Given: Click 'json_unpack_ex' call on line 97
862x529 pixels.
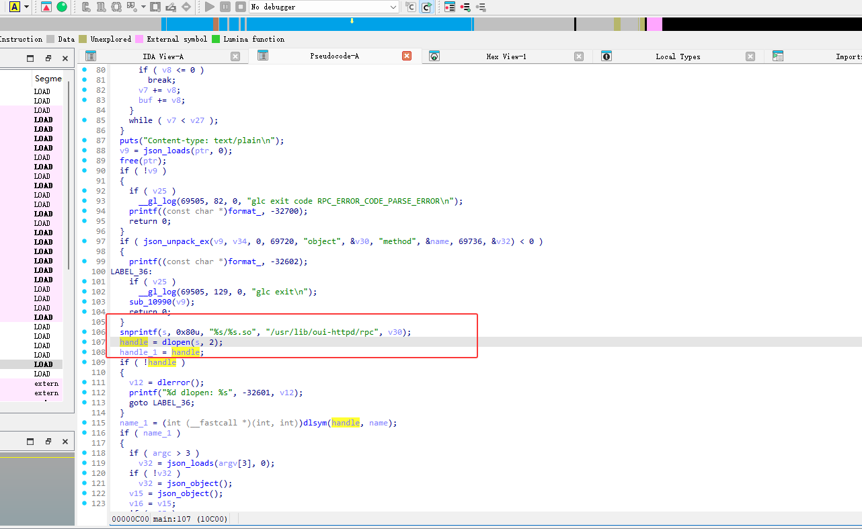Looking at the screenshot, I should click(175, 241).
